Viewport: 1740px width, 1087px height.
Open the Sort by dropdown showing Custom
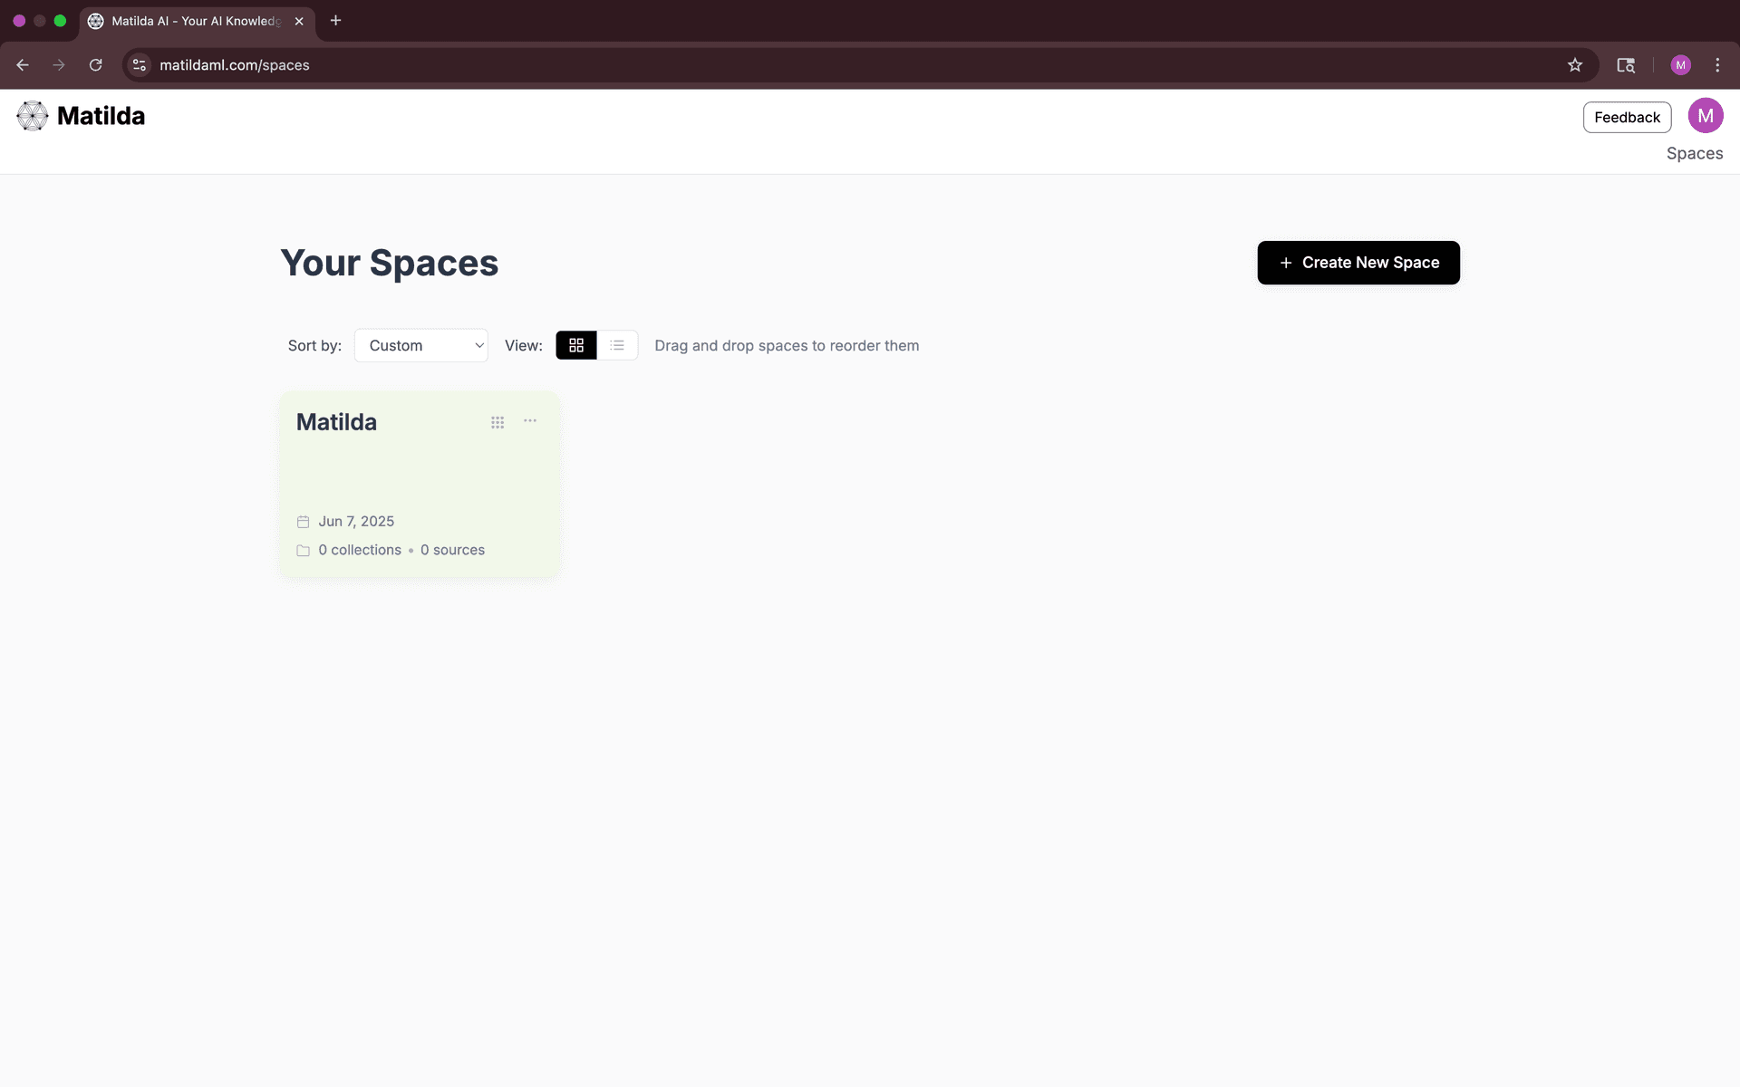click(x=420, y=345)
